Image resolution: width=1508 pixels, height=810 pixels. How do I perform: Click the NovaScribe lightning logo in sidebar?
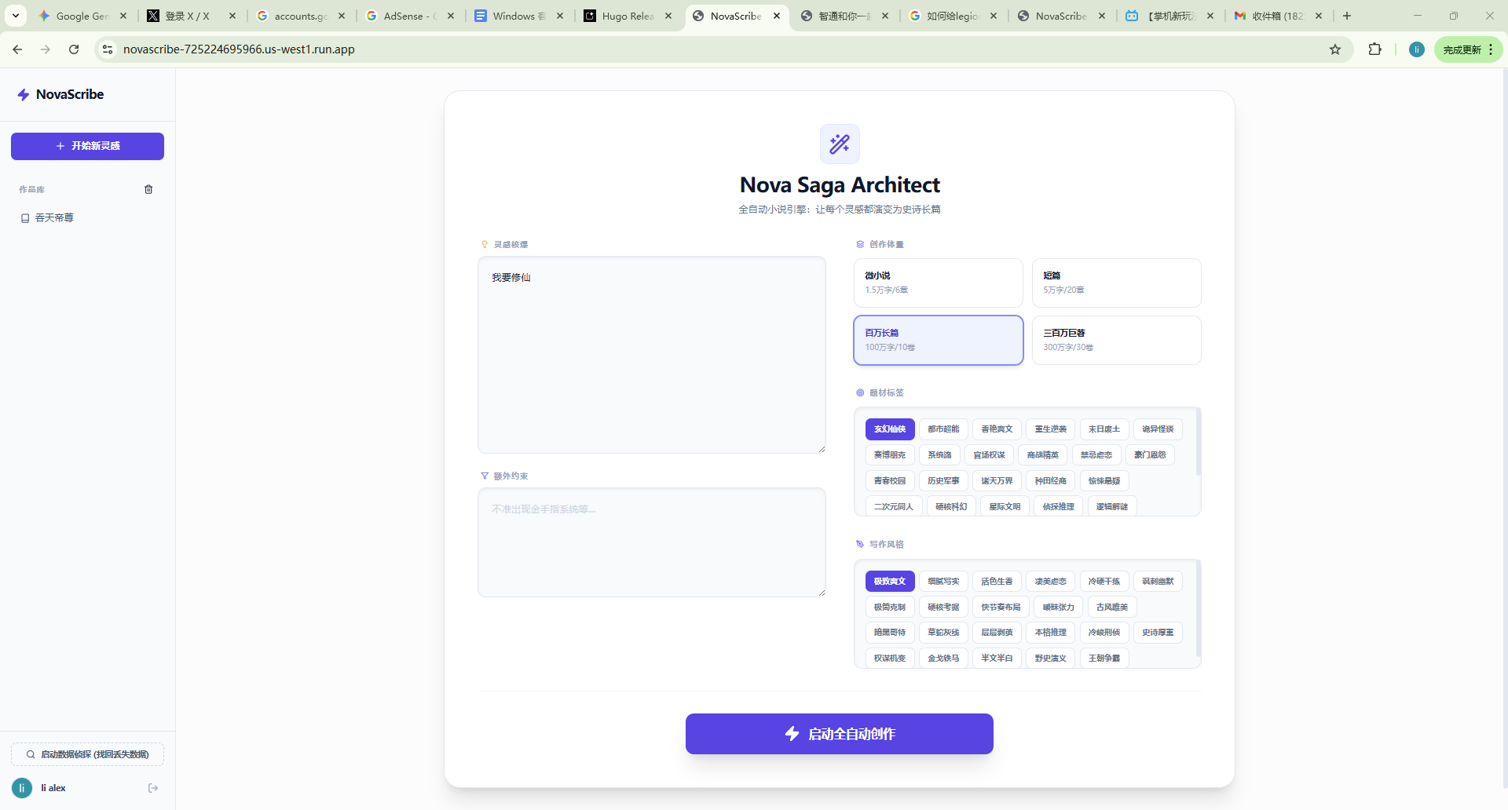(x=24, y=95)
